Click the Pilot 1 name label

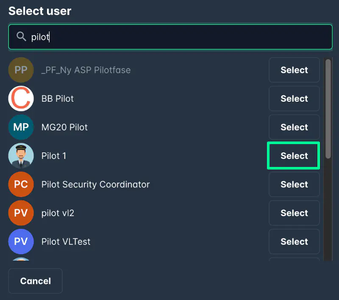tap(54, 156)
